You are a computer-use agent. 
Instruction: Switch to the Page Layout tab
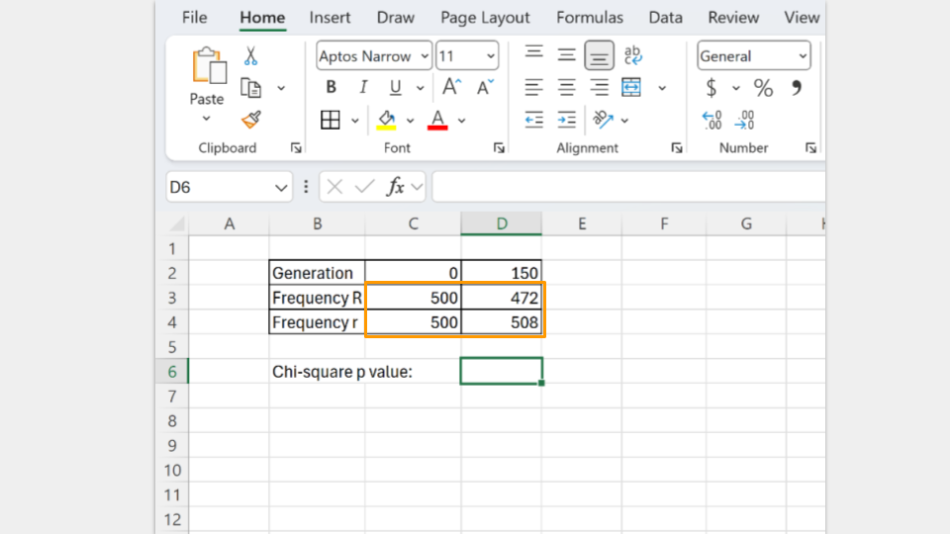click(x=485, y=18)
